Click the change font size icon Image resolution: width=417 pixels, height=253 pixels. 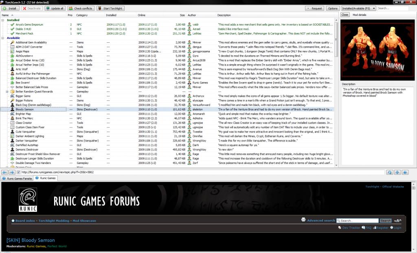pyautogui.click(x=397, y=220)
